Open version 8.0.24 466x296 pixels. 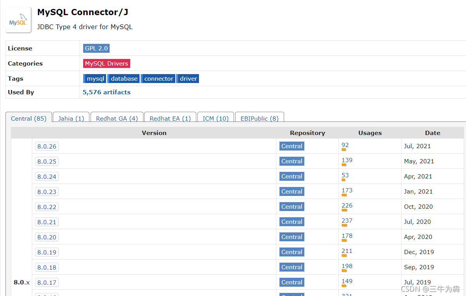(47, 177)
